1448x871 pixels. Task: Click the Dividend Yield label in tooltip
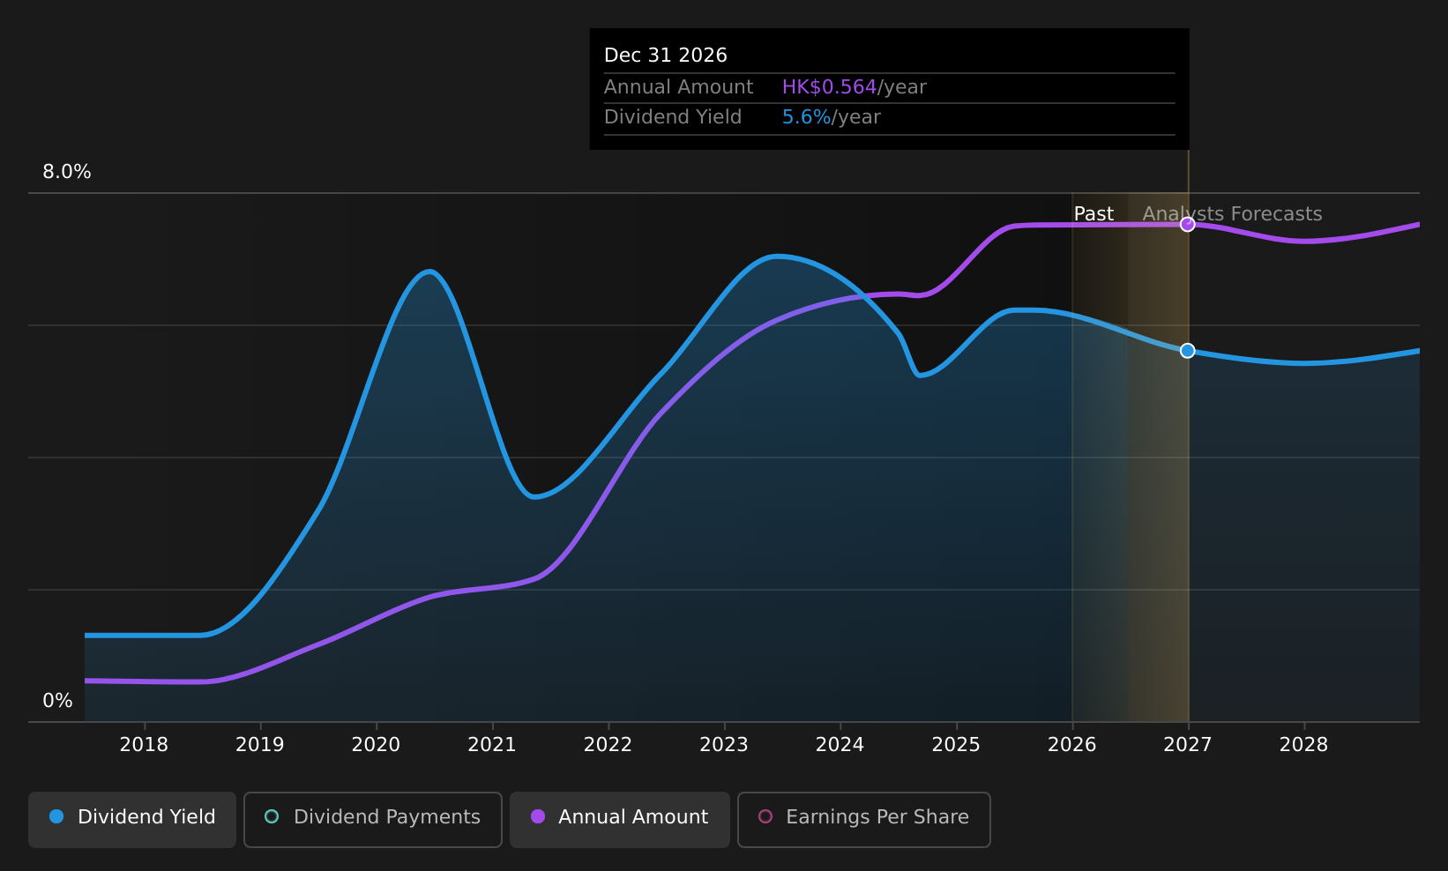point(673,117)
